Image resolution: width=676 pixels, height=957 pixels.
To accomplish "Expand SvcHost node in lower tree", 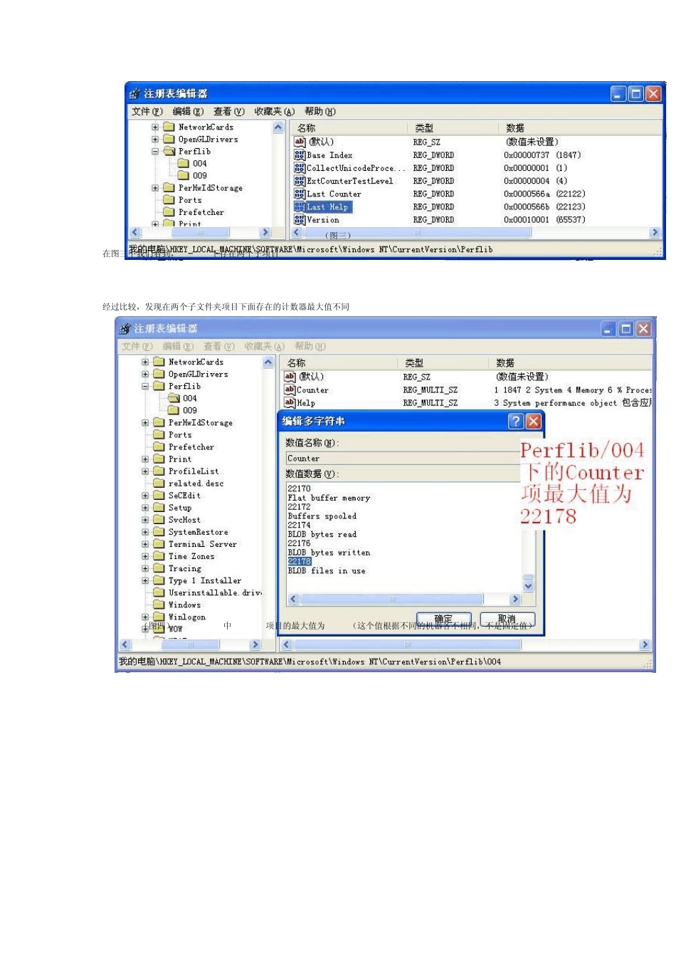I will 144,520.
